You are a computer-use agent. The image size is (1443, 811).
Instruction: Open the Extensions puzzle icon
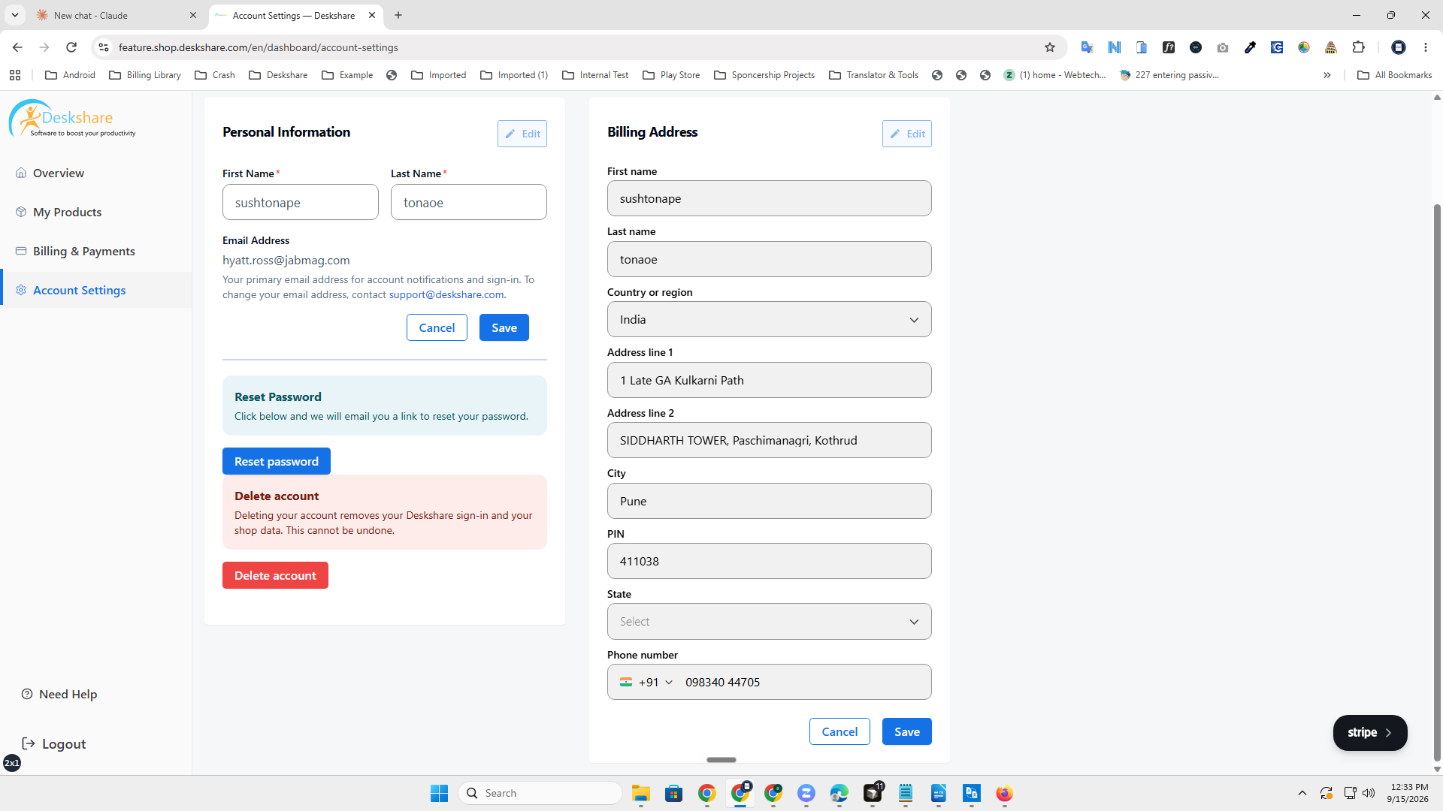tap(1358, 47)
